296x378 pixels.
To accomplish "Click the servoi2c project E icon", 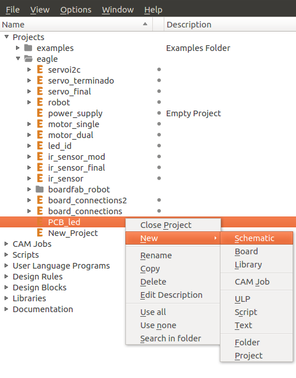I will pyautogui.click(x=40, y=70).
